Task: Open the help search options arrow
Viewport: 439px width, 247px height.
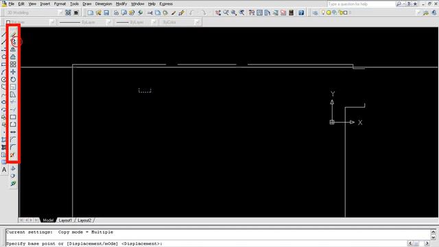Action: 404,4
